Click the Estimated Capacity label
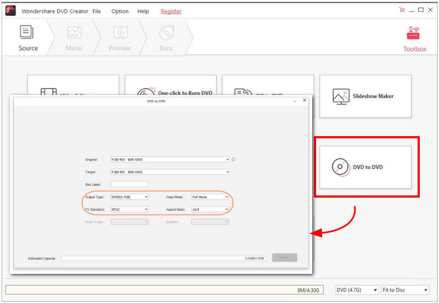Viewport: 439px width, 303px height. click(42, 259)
